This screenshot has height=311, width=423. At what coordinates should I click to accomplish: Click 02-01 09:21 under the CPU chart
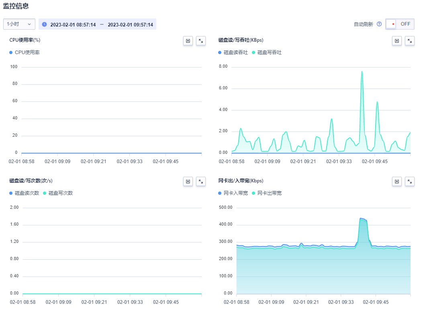click(x=93, y=162)
